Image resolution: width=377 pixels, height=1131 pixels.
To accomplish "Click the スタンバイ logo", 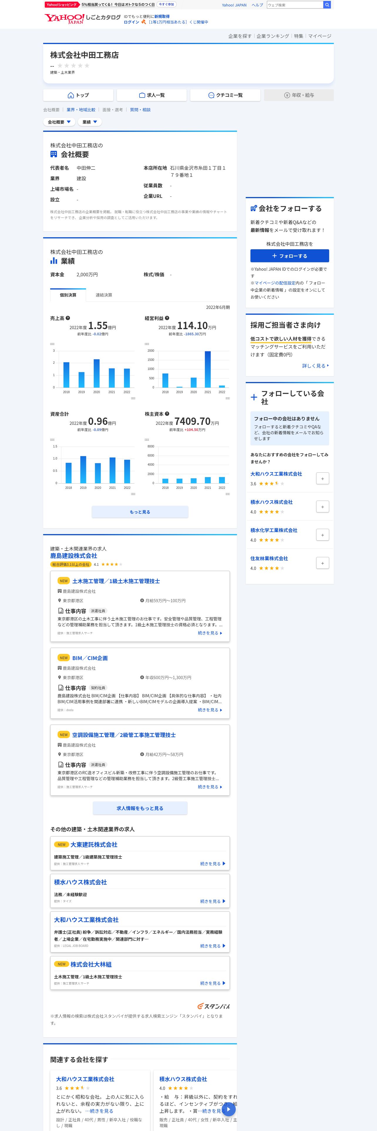I will (213, 1006).
